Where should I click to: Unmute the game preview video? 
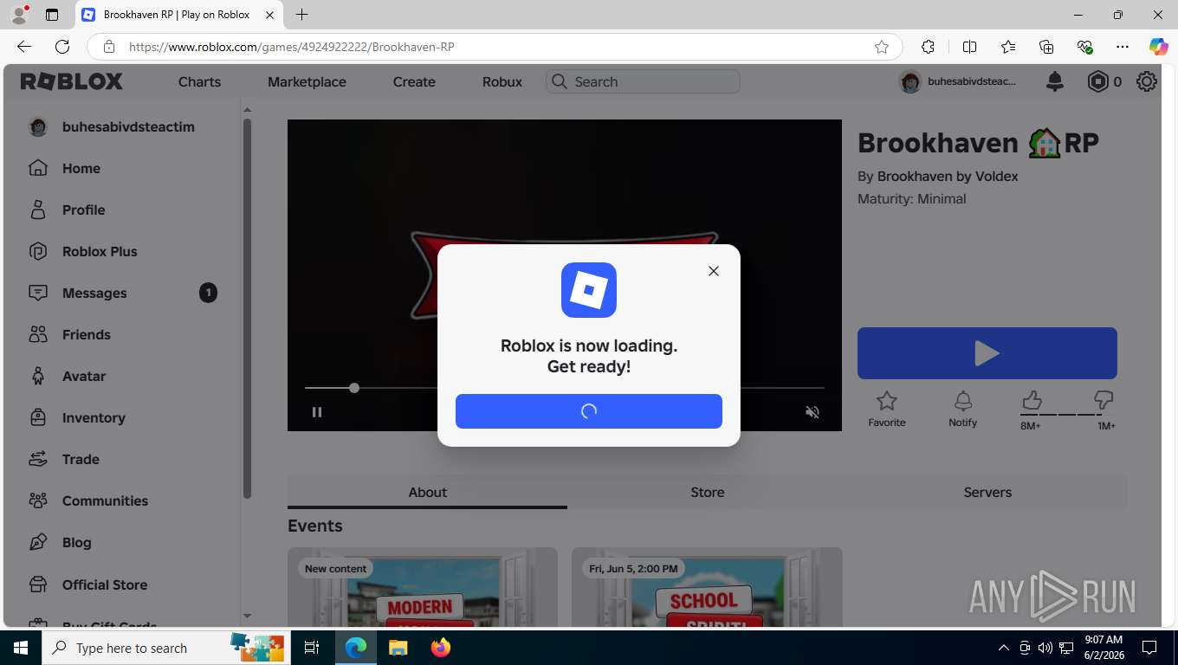812,412
